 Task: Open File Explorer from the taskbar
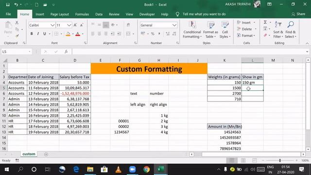[90, 170]
